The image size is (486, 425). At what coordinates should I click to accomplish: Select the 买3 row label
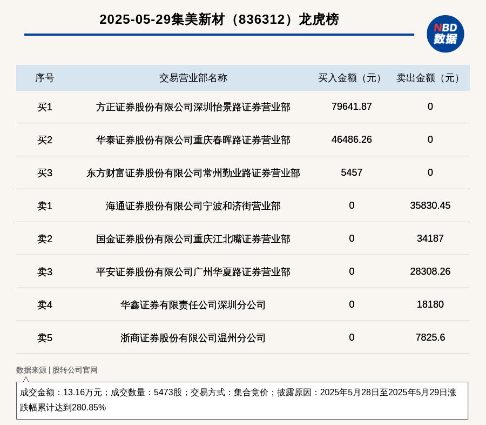[45, 172]
